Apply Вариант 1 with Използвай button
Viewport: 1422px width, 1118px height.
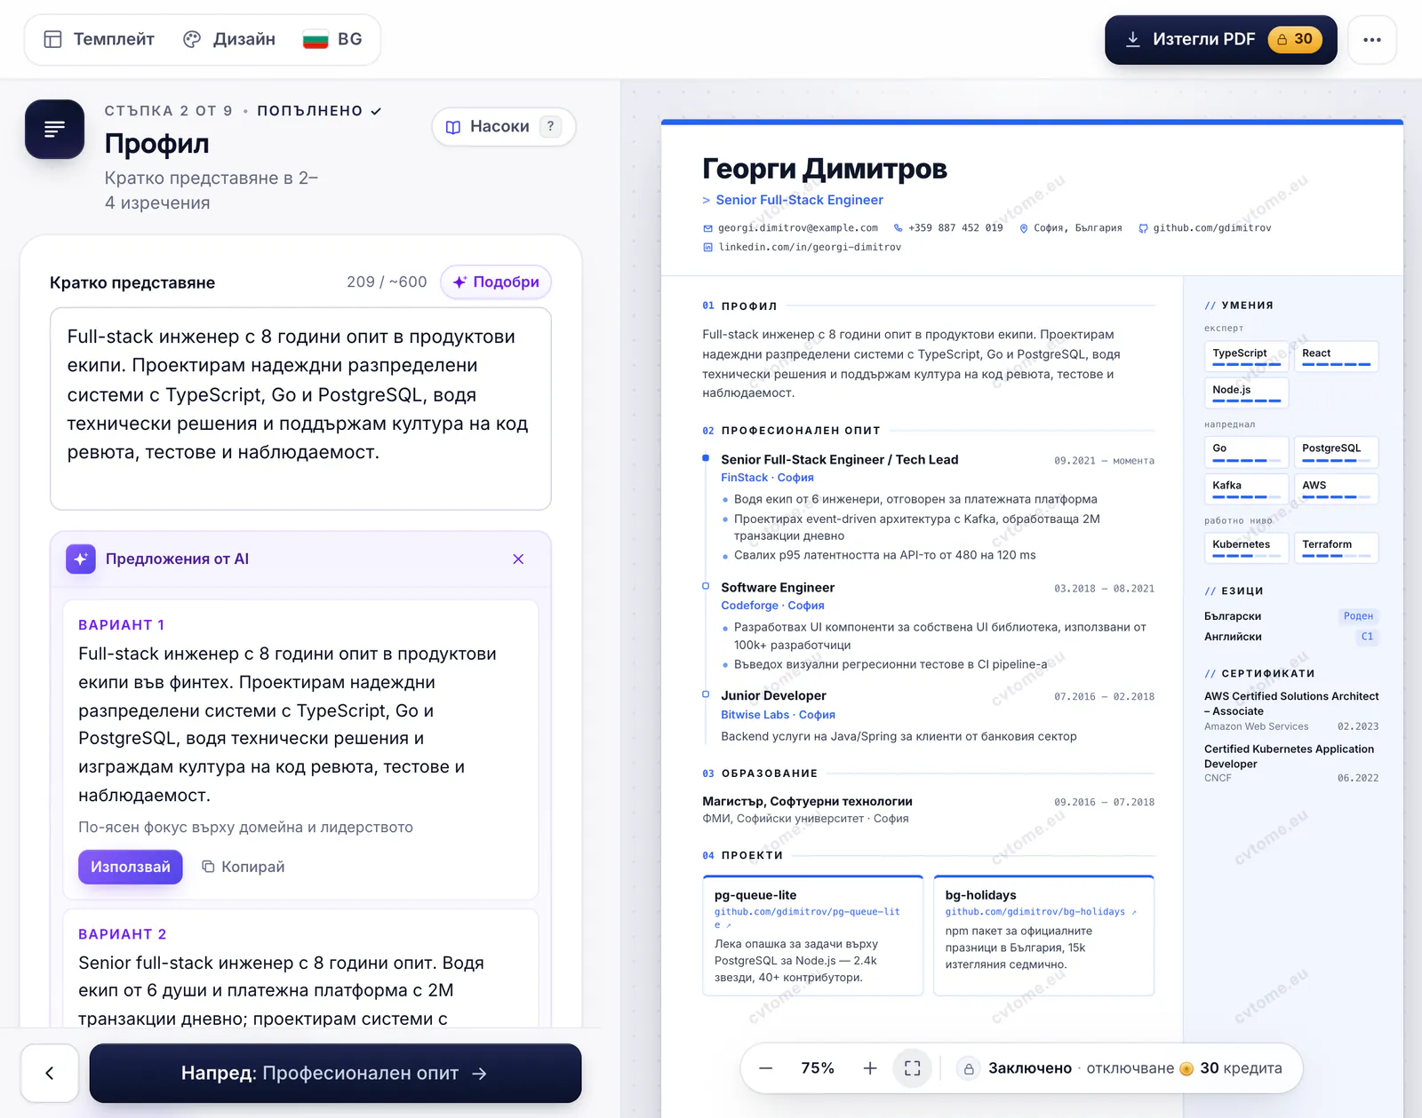tap(131, 867)
